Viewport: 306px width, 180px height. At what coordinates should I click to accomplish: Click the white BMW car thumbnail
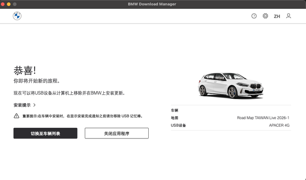click(231, 85)
